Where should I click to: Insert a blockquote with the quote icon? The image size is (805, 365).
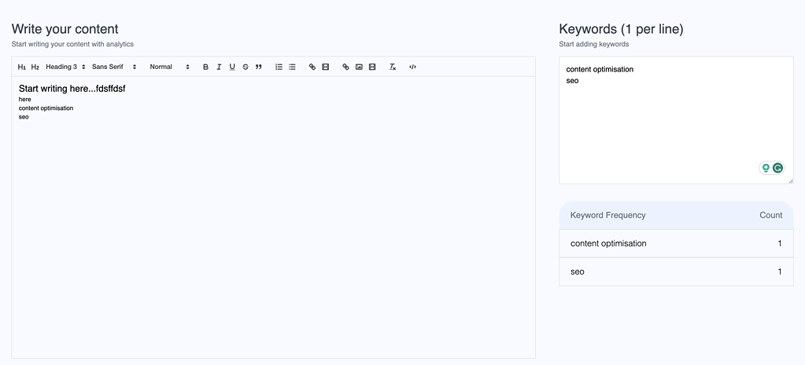259,67
